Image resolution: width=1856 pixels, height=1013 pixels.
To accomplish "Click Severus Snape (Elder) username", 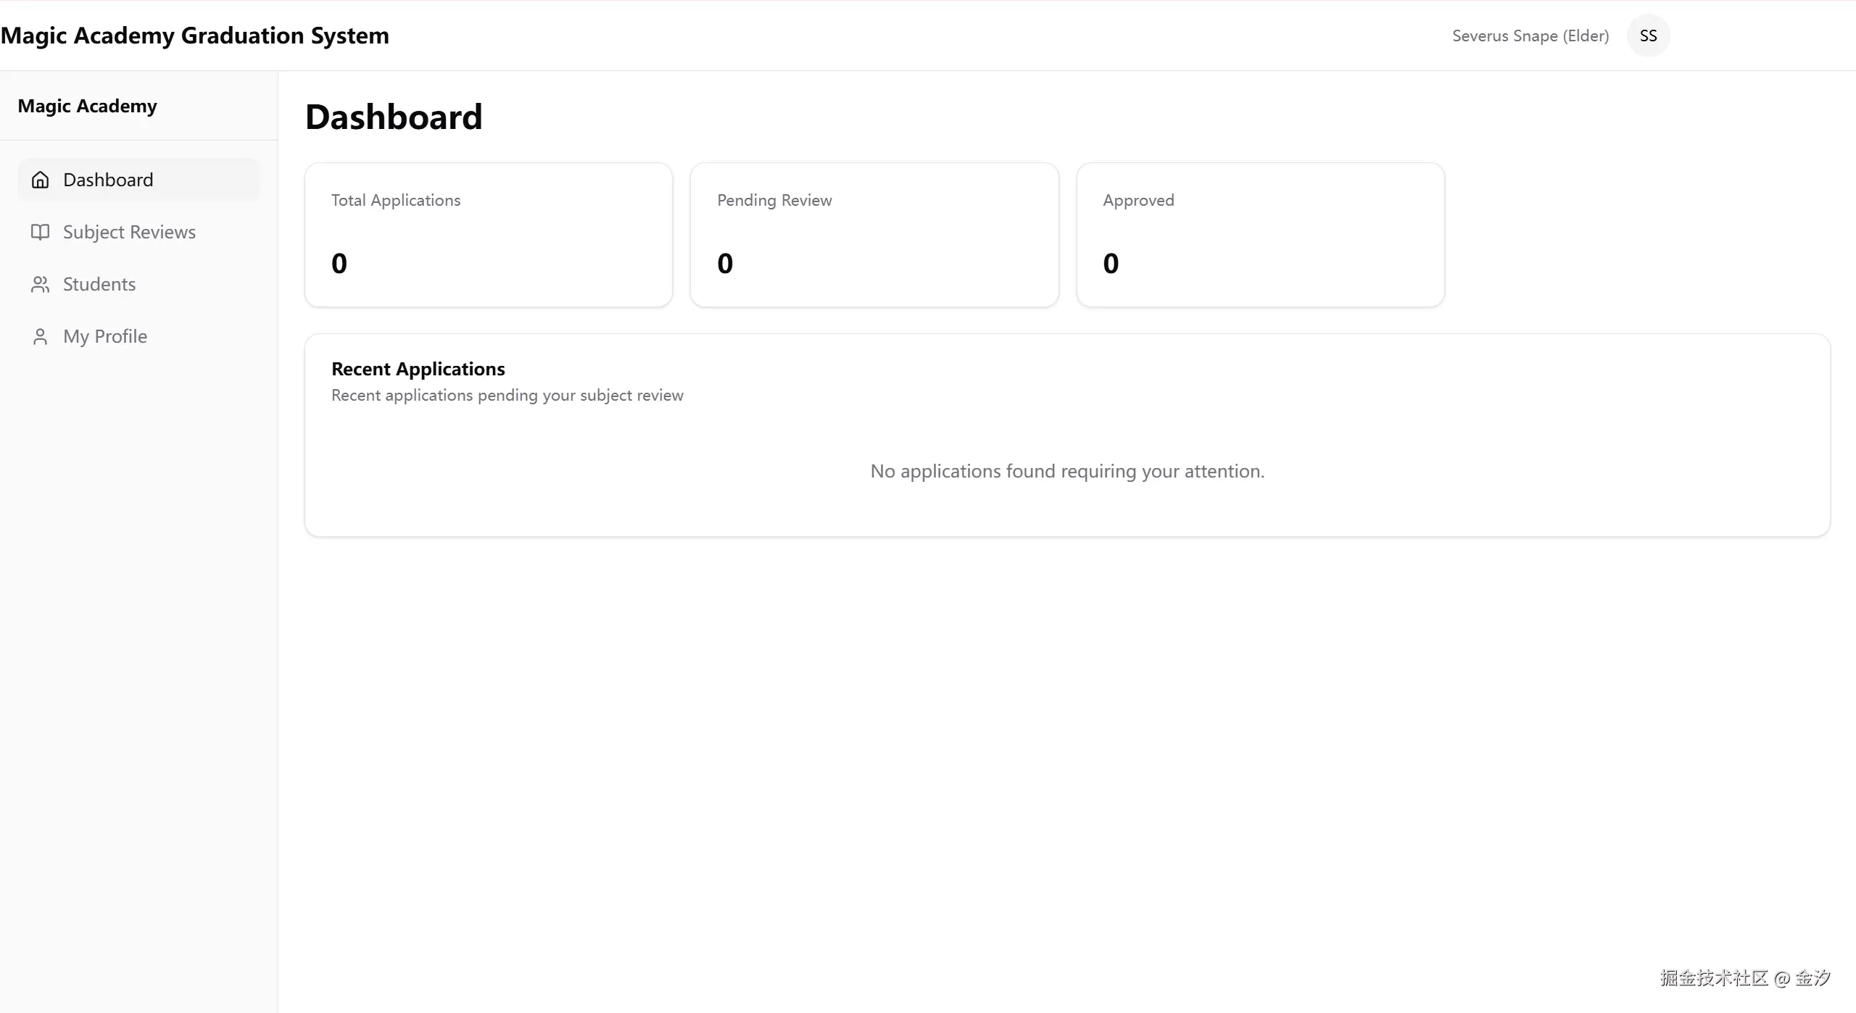I will pyautogui.click(x=1530, y=36).
